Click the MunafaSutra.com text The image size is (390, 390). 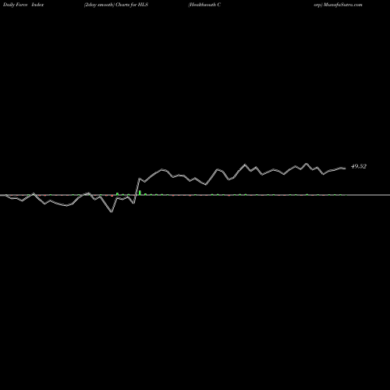click(x=343, y=5)
